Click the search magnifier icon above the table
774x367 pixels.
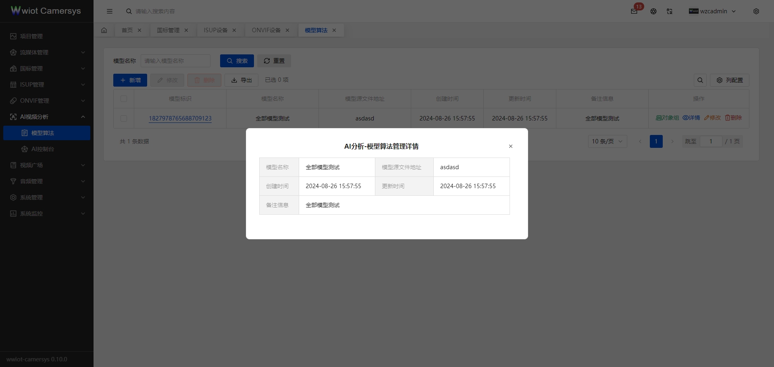[x=700, y=80]
